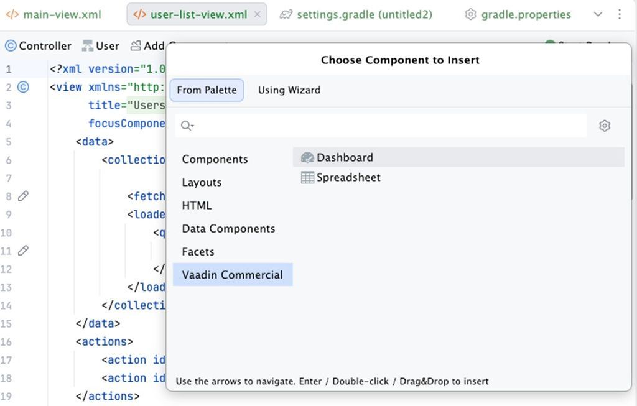Click the Dashboard gauge icon
The width and height of the screenshot is (637, 406).
[x=307, y=157]
